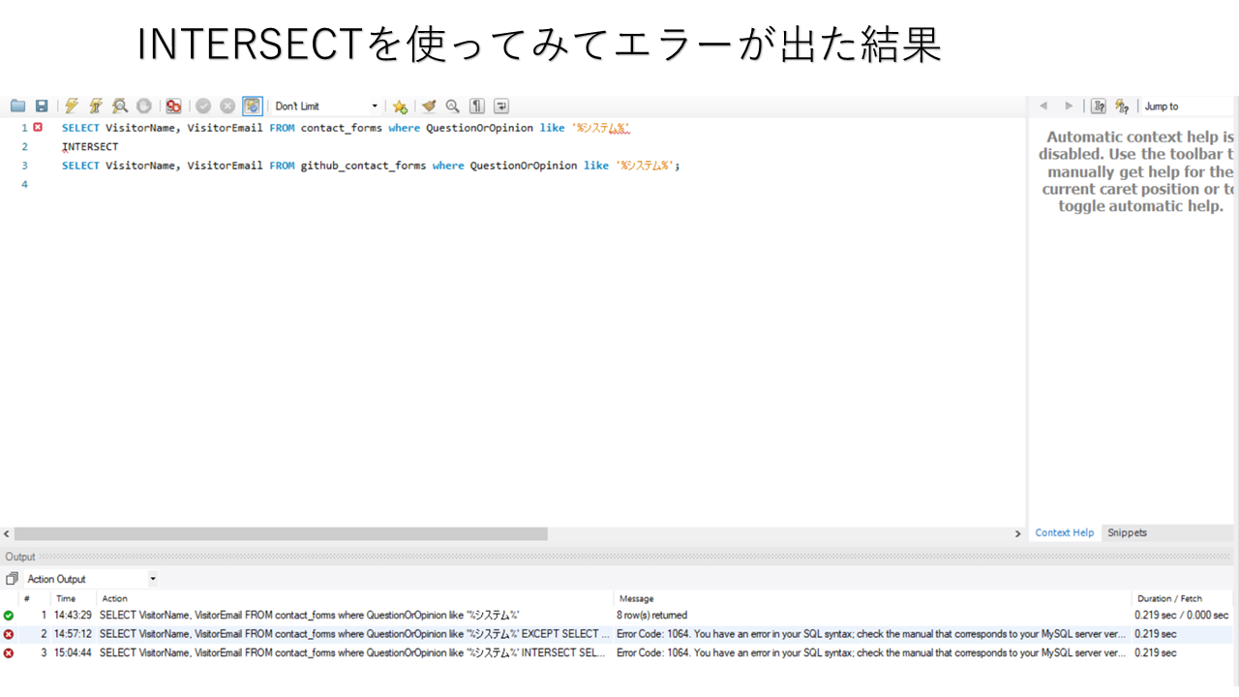
Task: Switch to the Context Help tab
Action: click(1065, 532)
